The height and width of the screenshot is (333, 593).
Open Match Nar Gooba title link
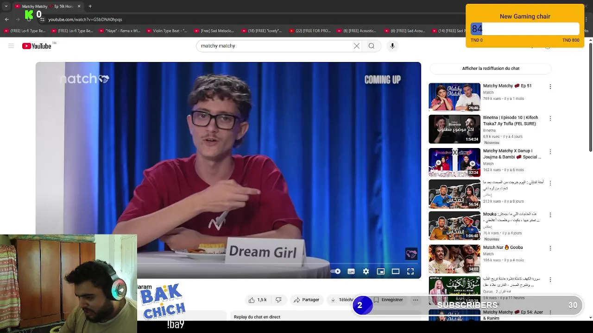coord(503,247)
